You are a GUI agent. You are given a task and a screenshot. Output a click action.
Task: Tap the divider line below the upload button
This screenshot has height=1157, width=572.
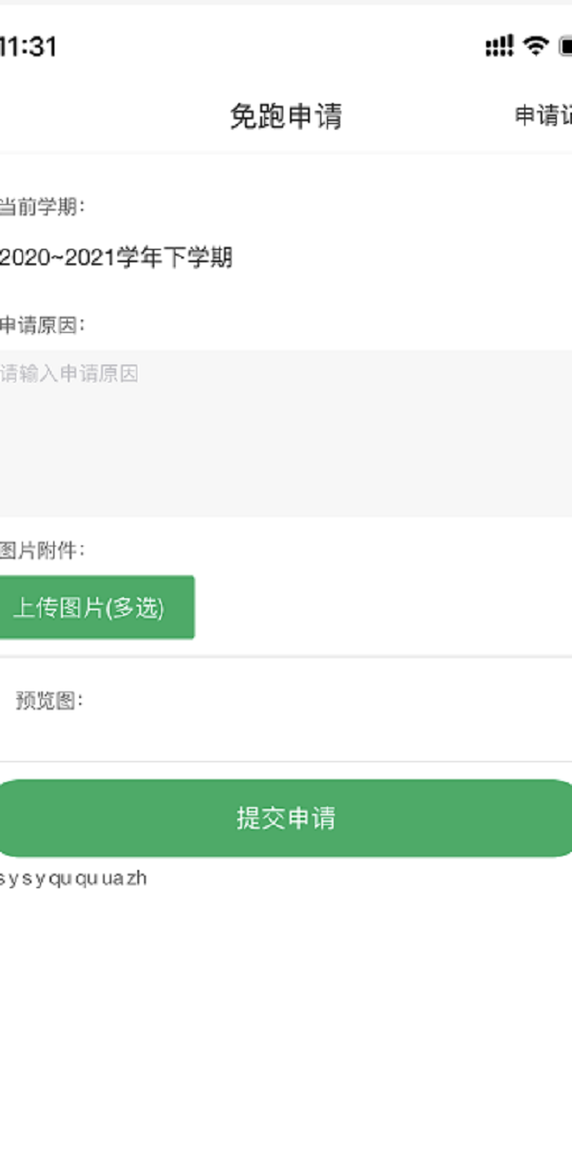286,656
